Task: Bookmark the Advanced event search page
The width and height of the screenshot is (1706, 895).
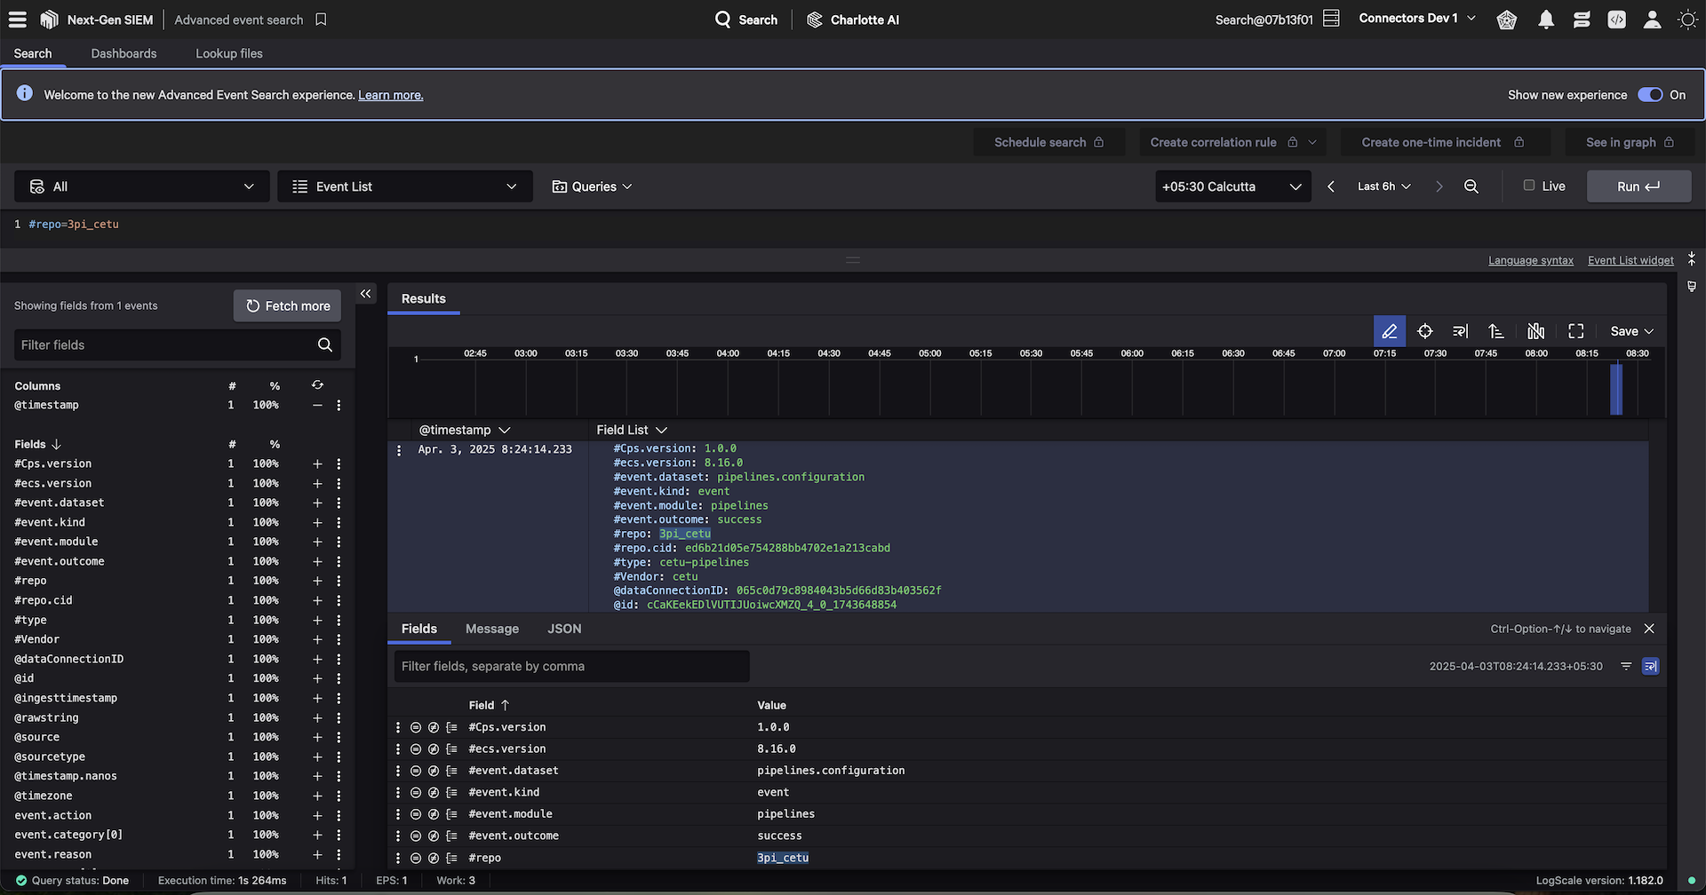Action: (322, 19)
